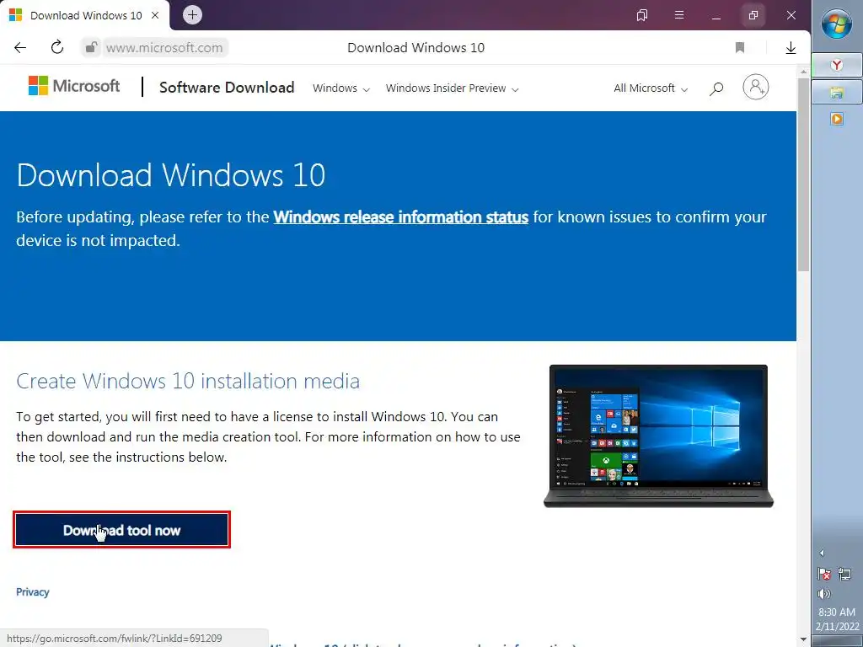This screenshot has width=863, height=647.
Task: Open Yandex browser from the taskbar
Action: tap(837, 66)
